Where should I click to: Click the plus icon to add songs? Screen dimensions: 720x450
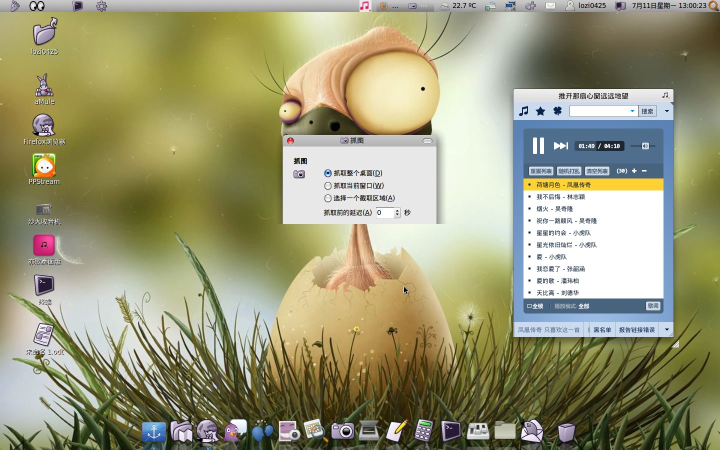pos(634,171)
